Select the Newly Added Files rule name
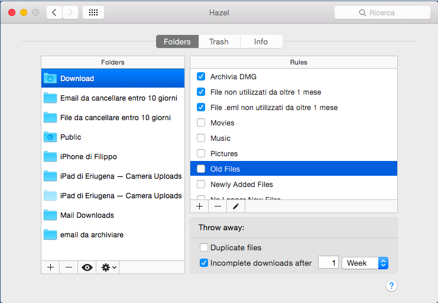The width and height of the screenshot is (438, 303). click(242, 185)
